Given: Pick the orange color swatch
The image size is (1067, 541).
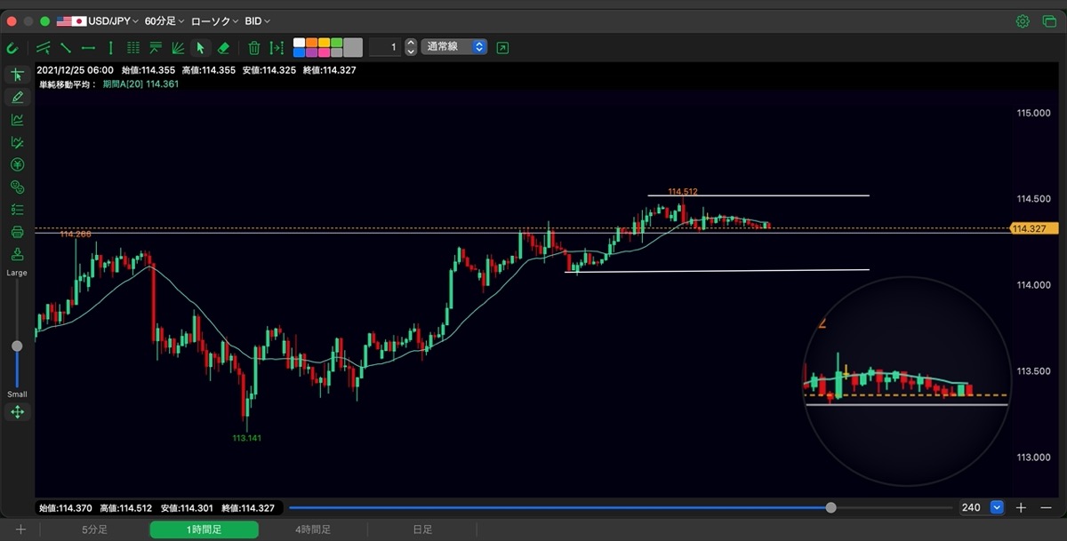Looking at the screenshot, I should tap(311, 43).
